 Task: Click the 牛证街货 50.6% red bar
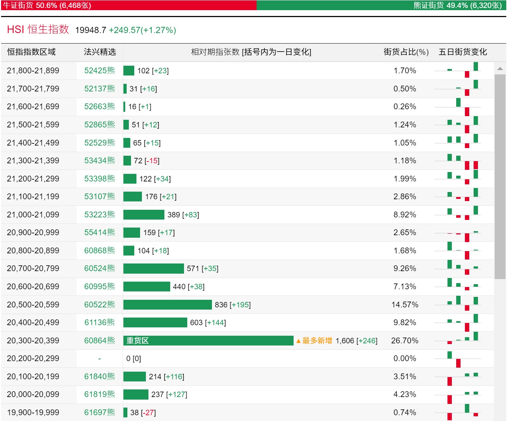coord(128,5)
